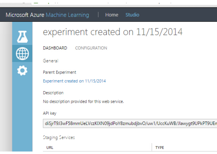Open the Studio link in header
This screenshot has height=154, width=217.
pyautogui.click(x=132, y=15)
